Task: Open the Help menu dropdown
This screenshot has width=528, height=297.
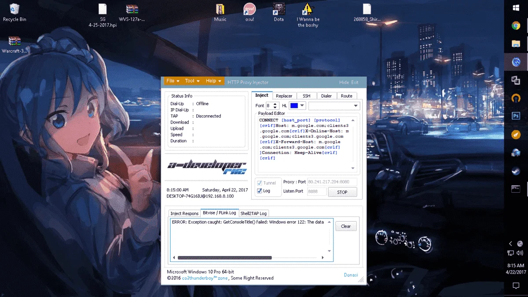Action: point(213,81)
